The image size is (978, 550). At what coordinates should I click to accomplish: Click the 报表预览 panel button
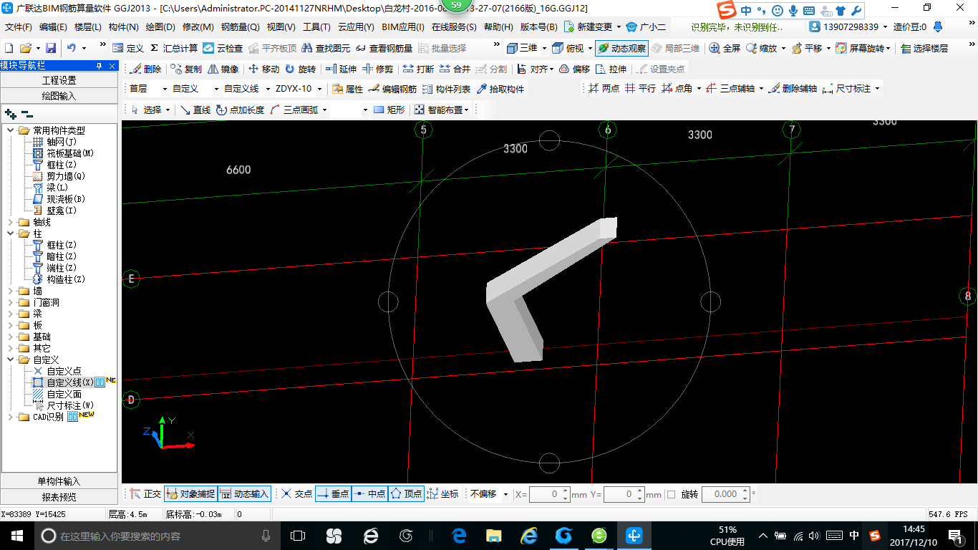[x=59, y=497]
